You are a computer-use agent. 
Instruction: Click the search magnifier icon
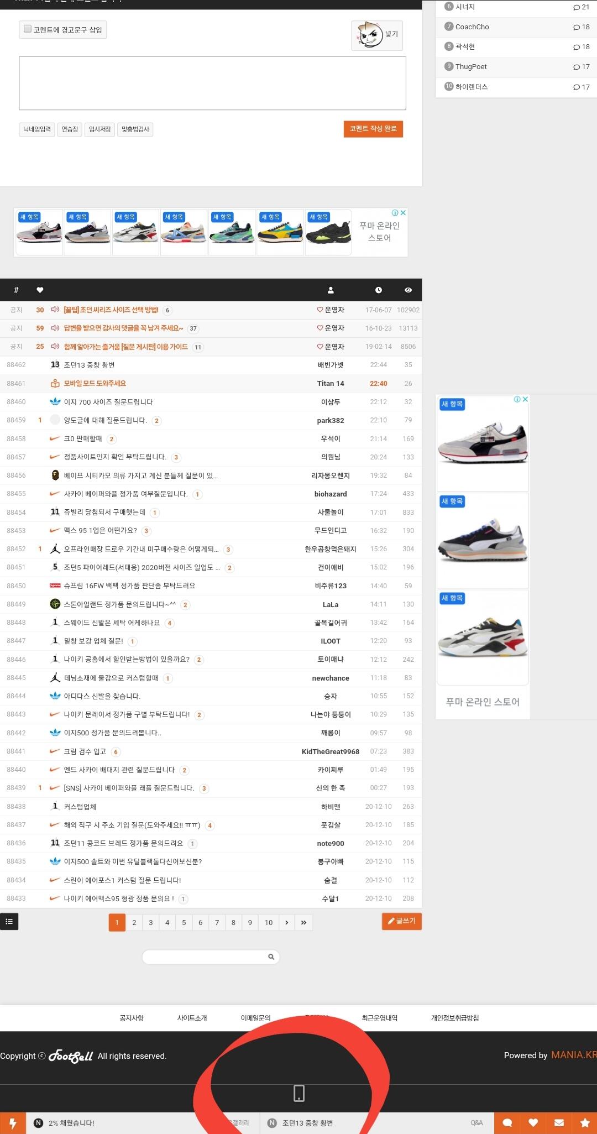tap(271, 957)
